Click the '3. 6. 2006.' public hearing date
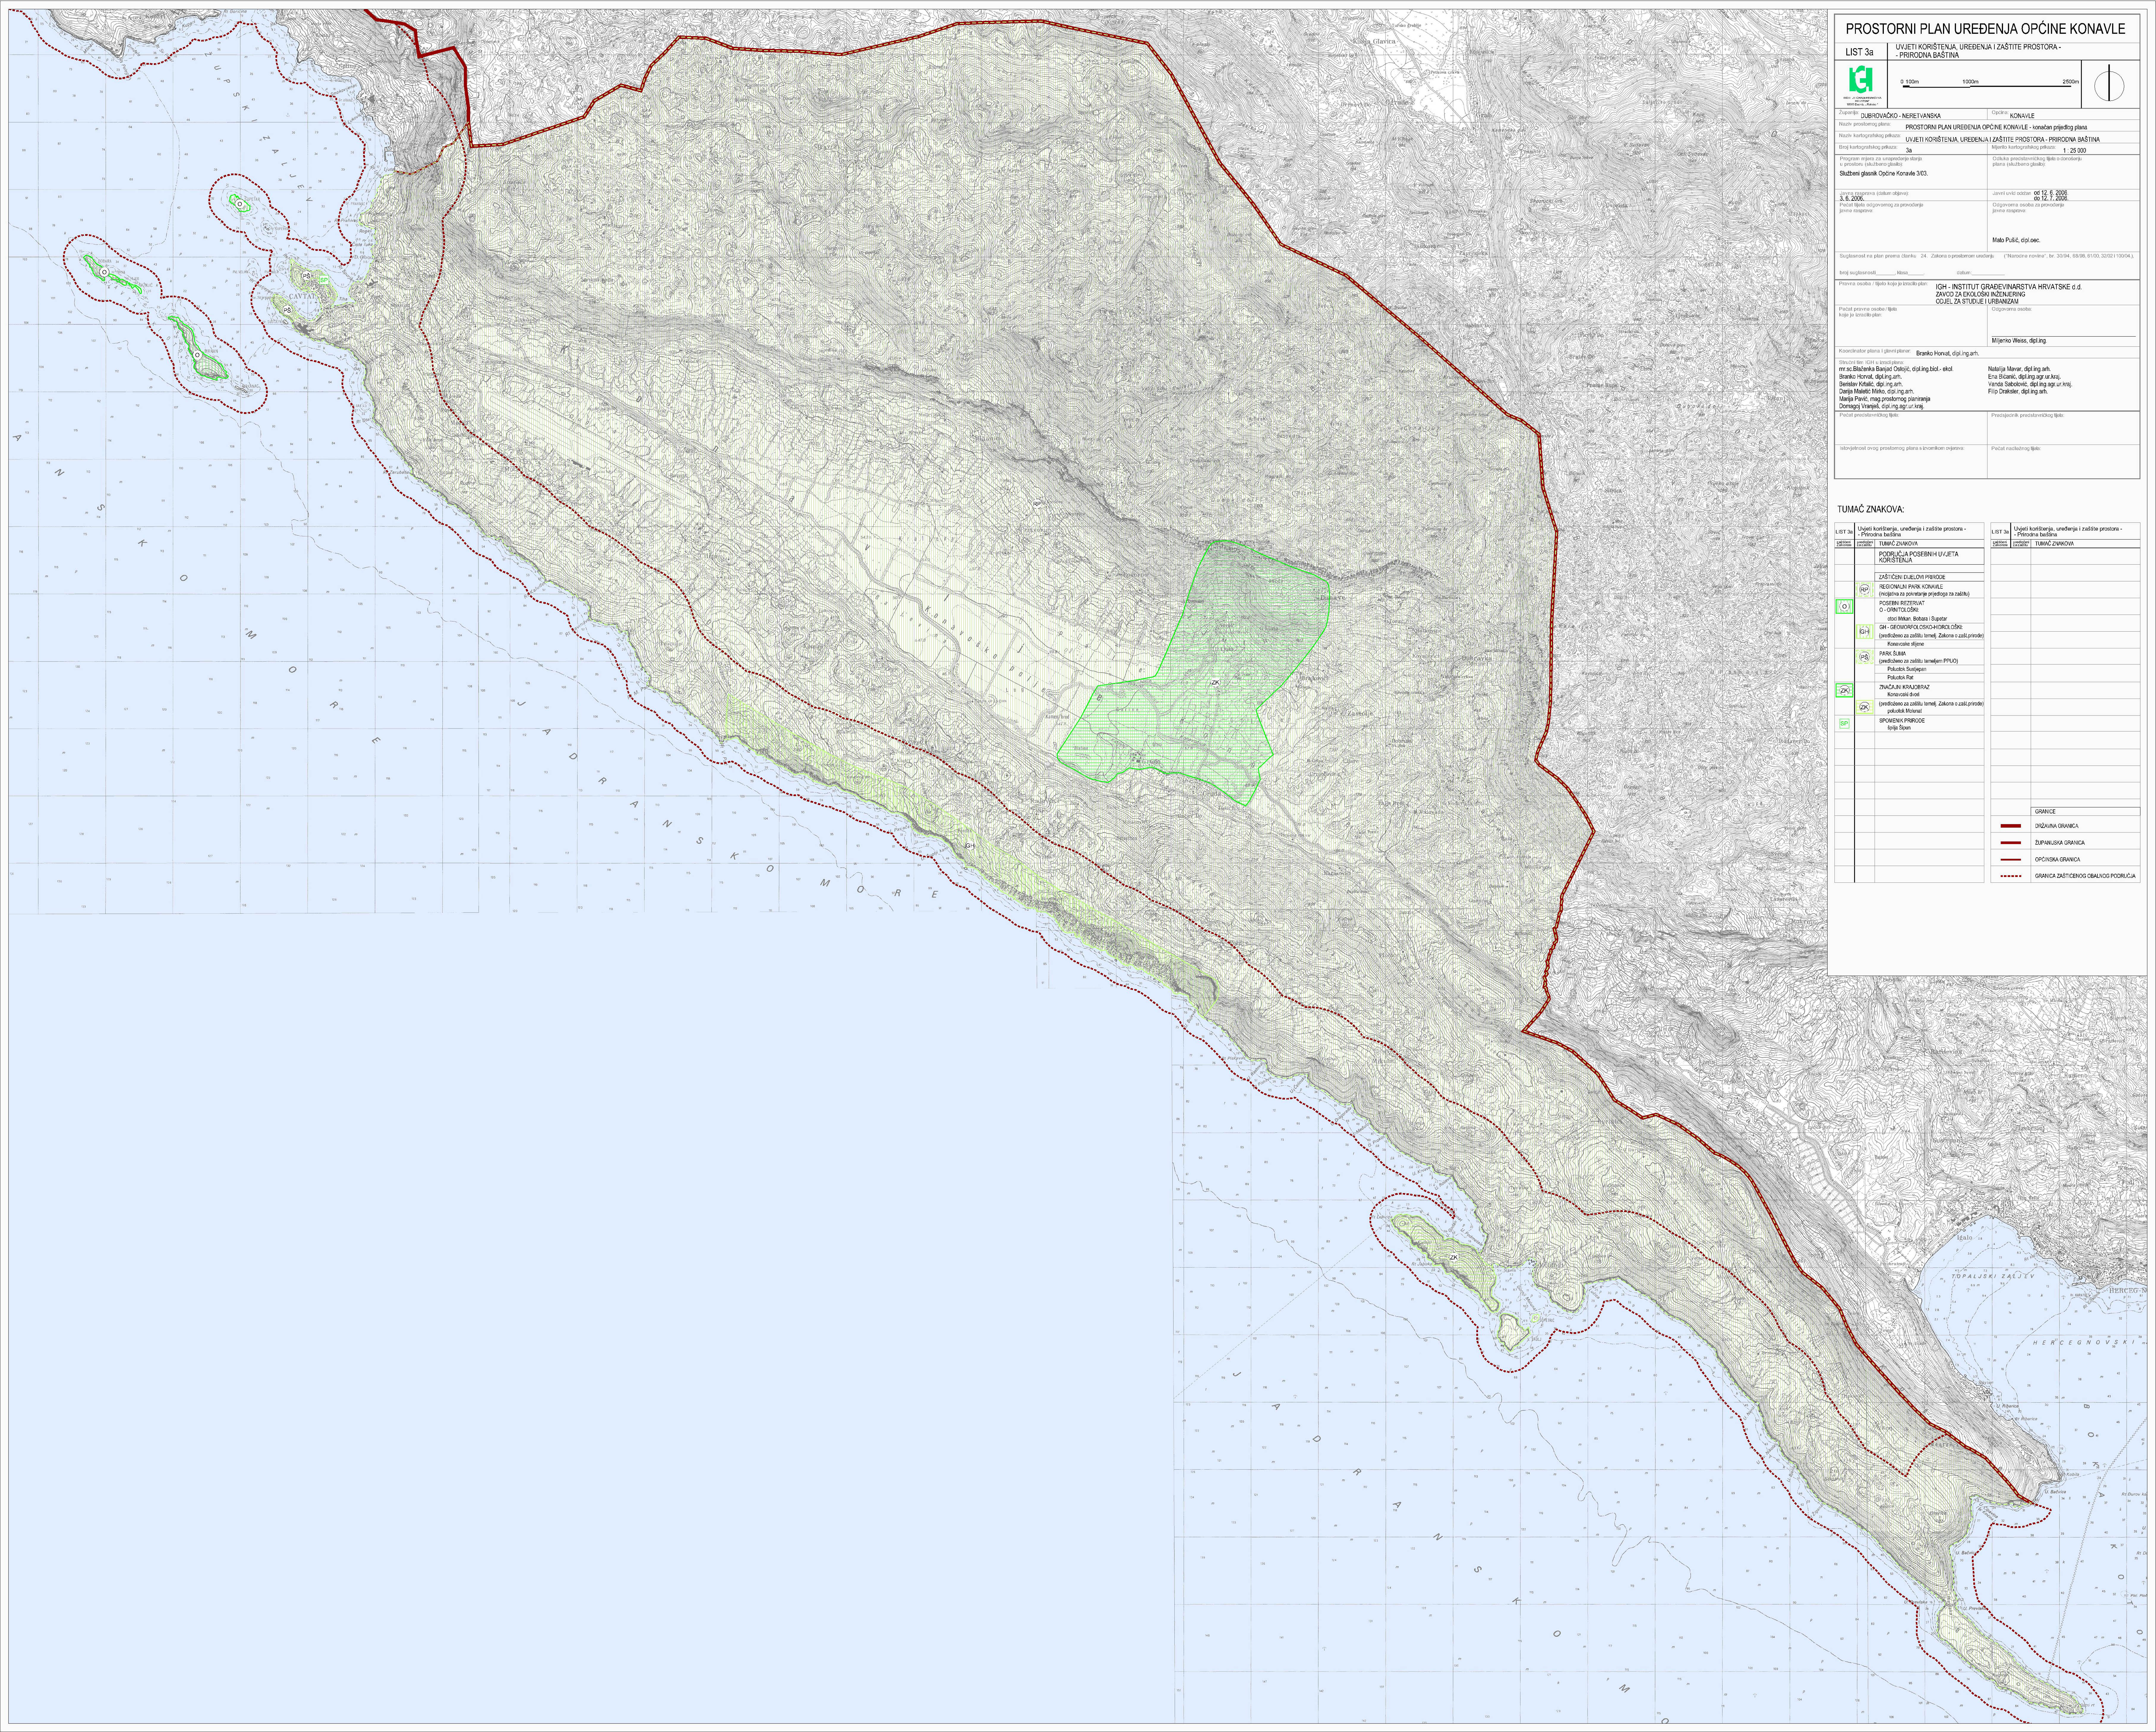2156x1732 pixels. click(x=1852, y=198)
